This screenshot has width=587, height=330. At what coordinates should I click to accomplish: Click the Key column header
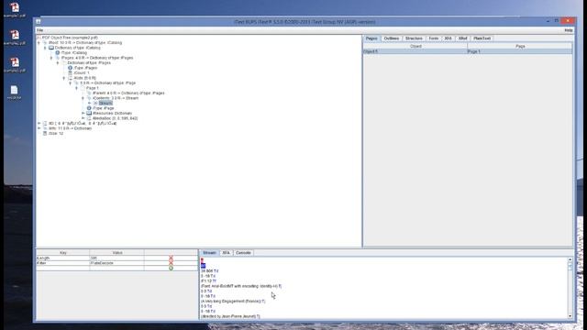click(x=63, y=253)
